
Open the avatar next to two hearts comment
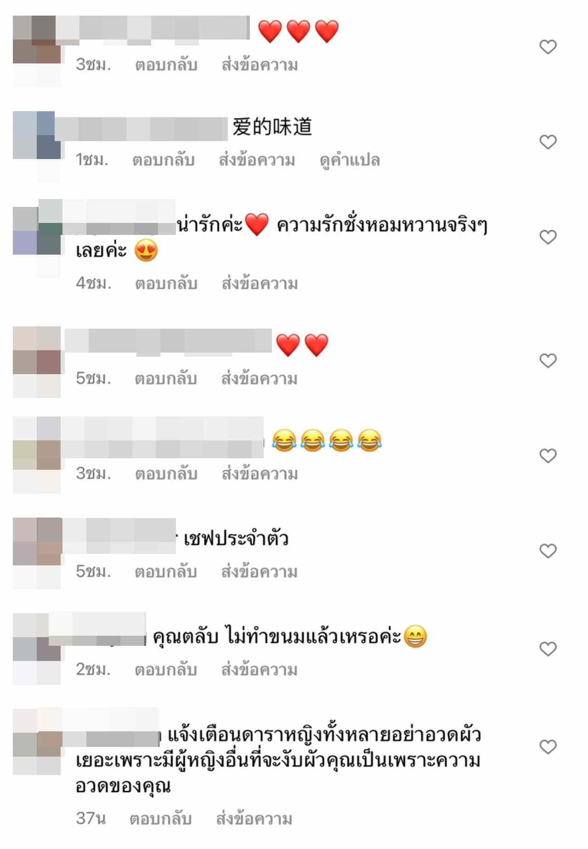coord(37,350)
